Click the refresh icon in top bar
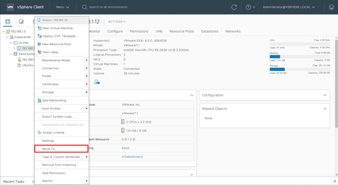Viewport: 338px width, 185px height. click(234, 7)
